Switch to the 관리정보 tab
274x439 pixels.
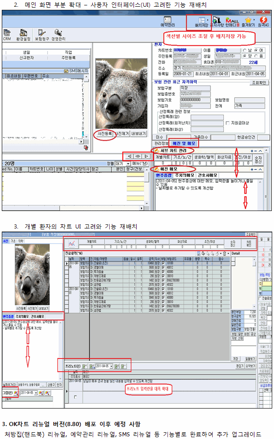(x=162, y=143)
